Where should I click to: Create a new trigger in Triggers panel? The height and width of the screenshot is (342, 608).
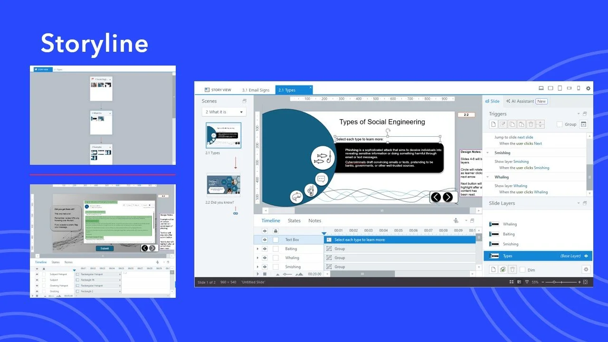click(494, 124)
